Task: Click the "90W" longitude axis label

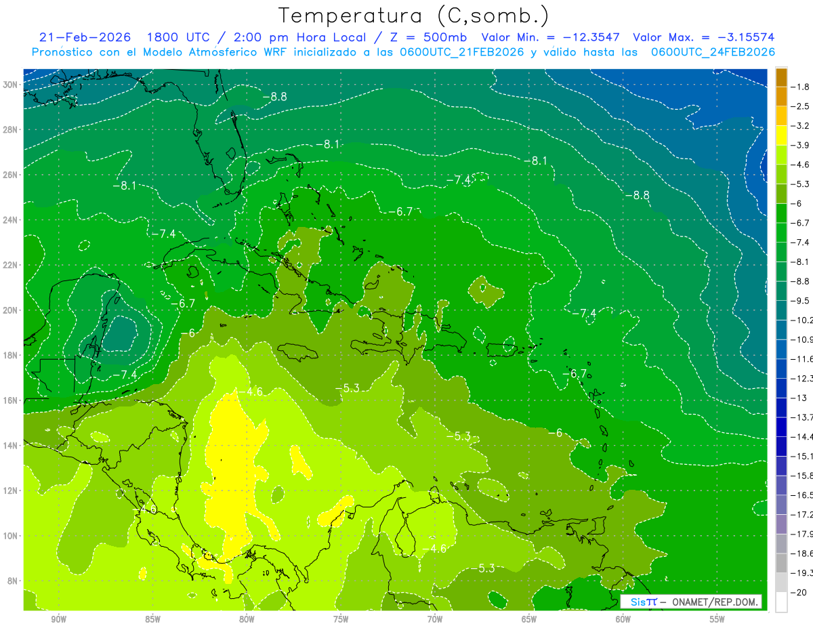Action: coord(59,619)
